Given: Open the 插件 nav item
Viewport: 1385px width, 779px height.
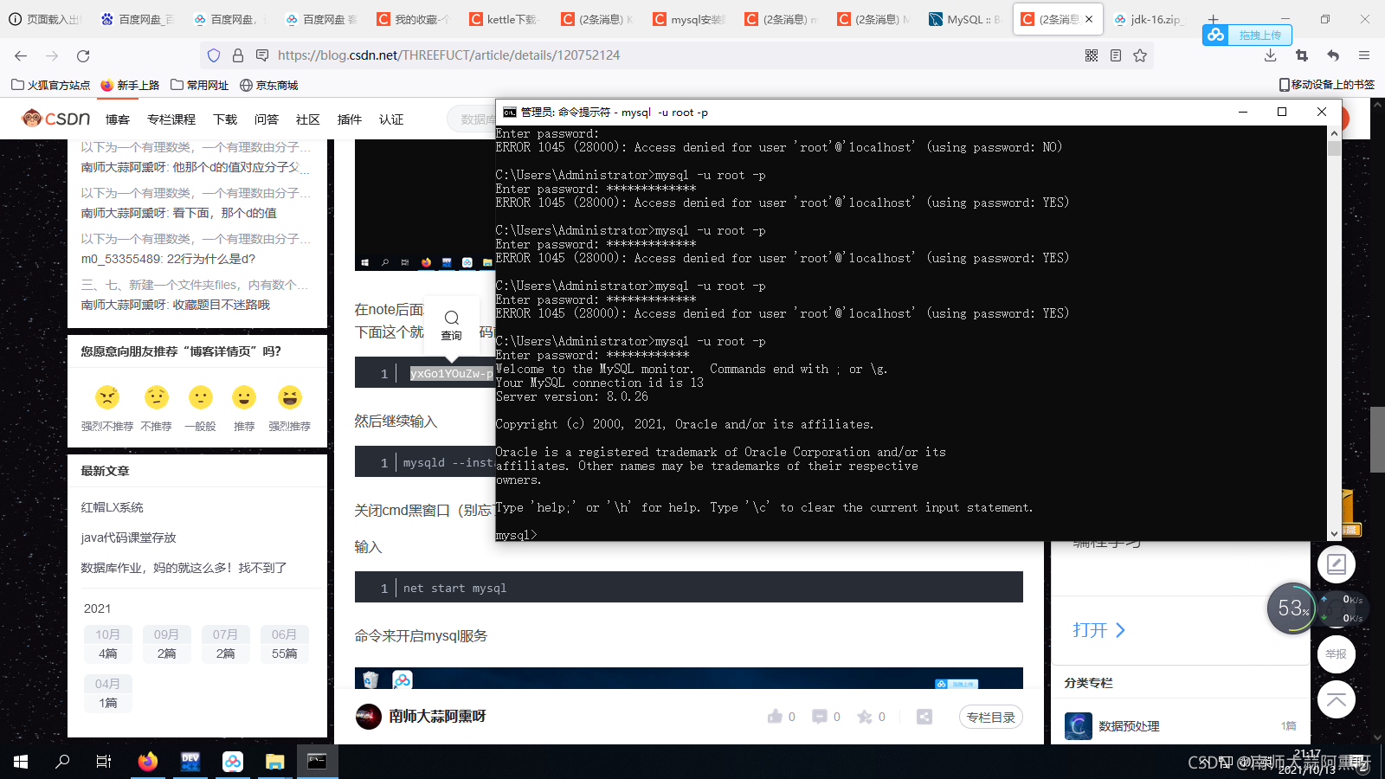Looking at the screenshot, I should click(350, 119).
